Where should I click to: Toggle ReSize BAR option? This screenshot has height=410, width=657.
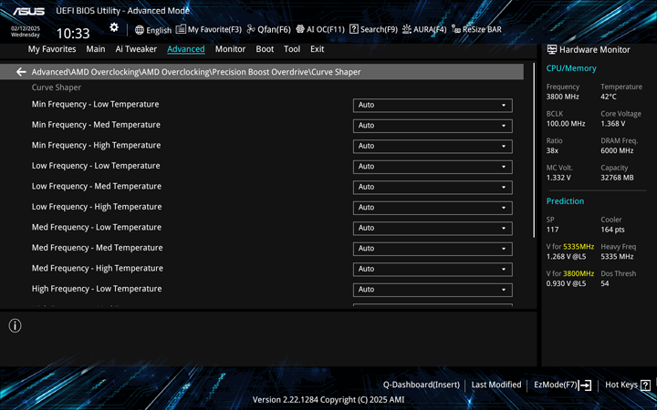point(476,29)
